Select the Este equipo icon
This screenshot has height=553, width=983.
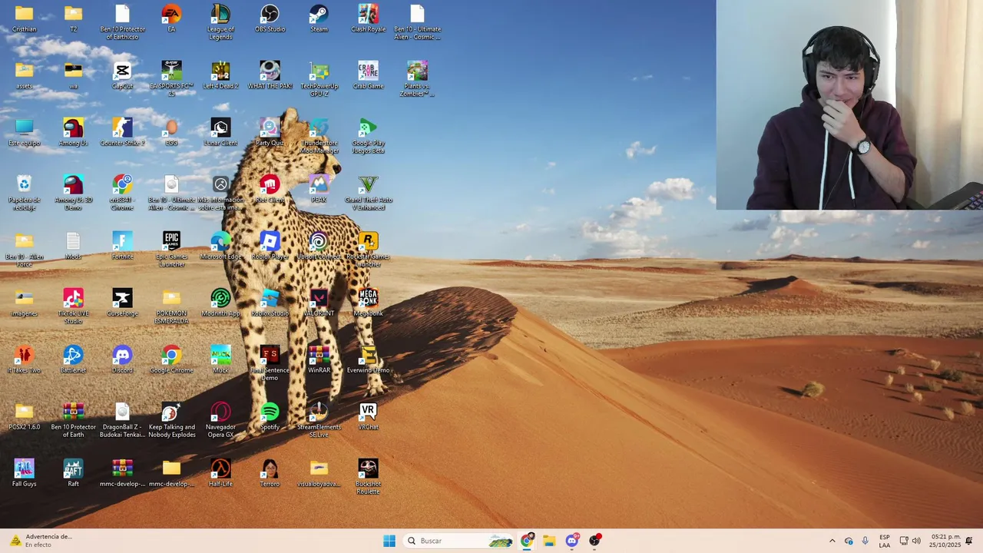pos(24,132)
